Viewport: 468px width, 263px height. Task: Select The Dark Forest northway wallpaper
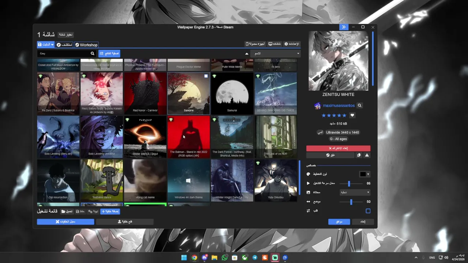[x=232, y=137]
